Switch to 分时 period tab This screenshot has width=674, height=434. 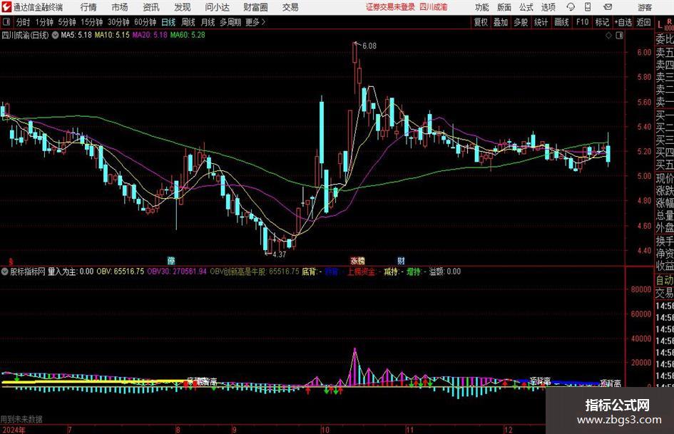pos(23,22)
